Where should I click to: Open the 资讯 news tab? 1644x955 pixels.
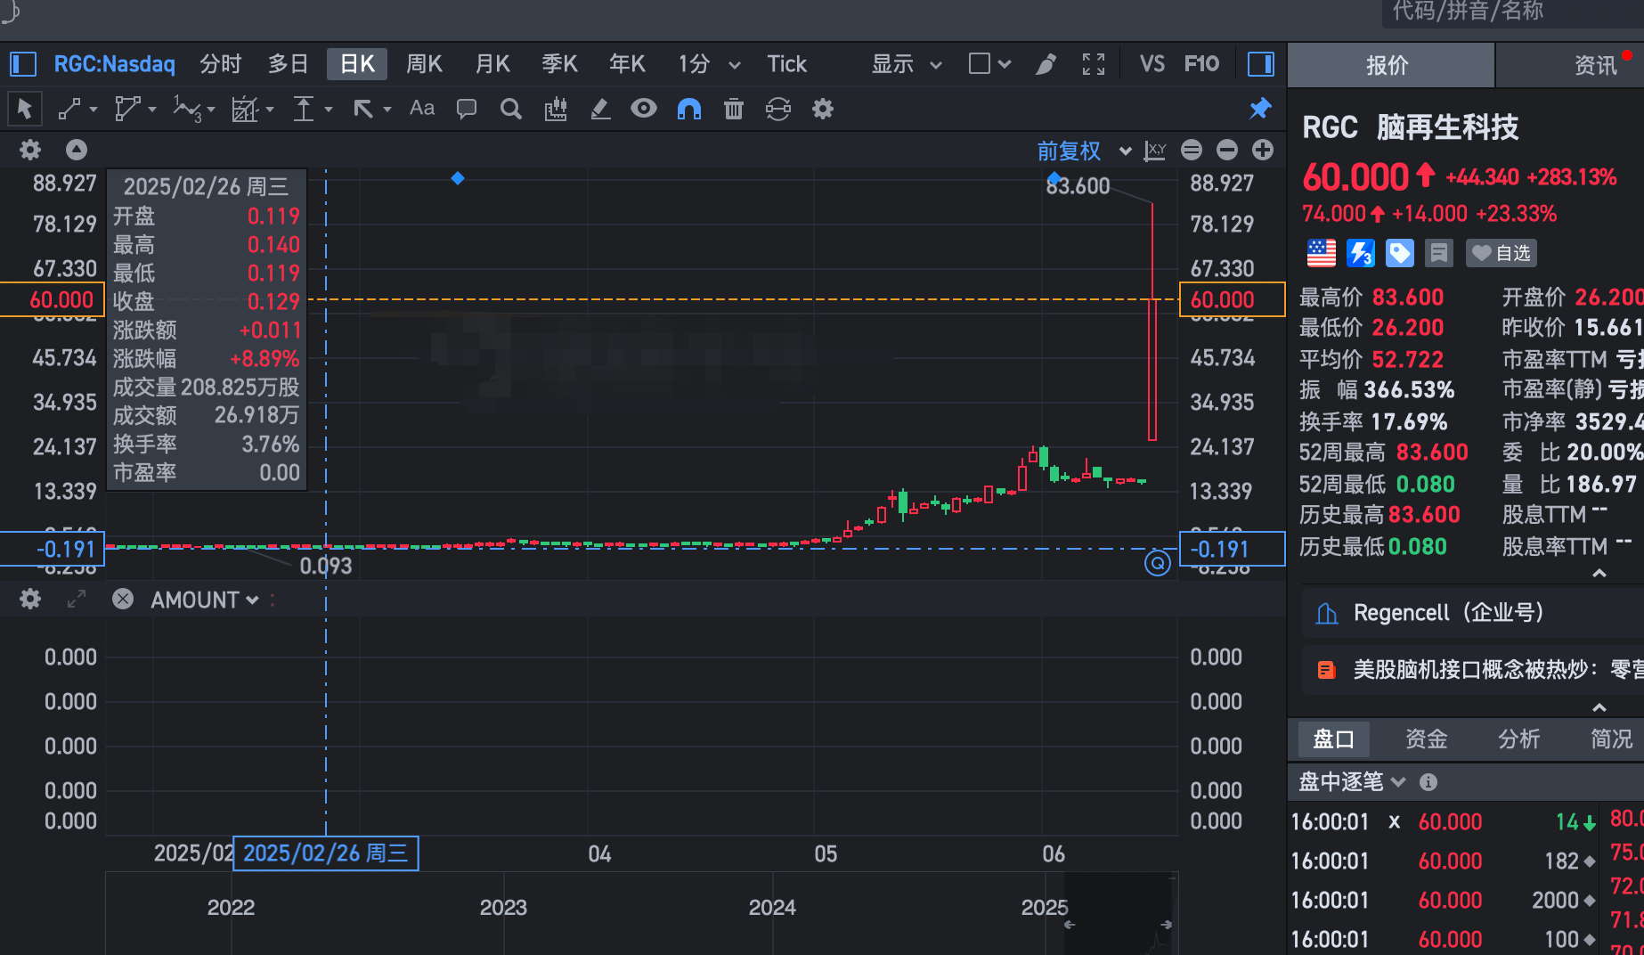(1595, 65)
